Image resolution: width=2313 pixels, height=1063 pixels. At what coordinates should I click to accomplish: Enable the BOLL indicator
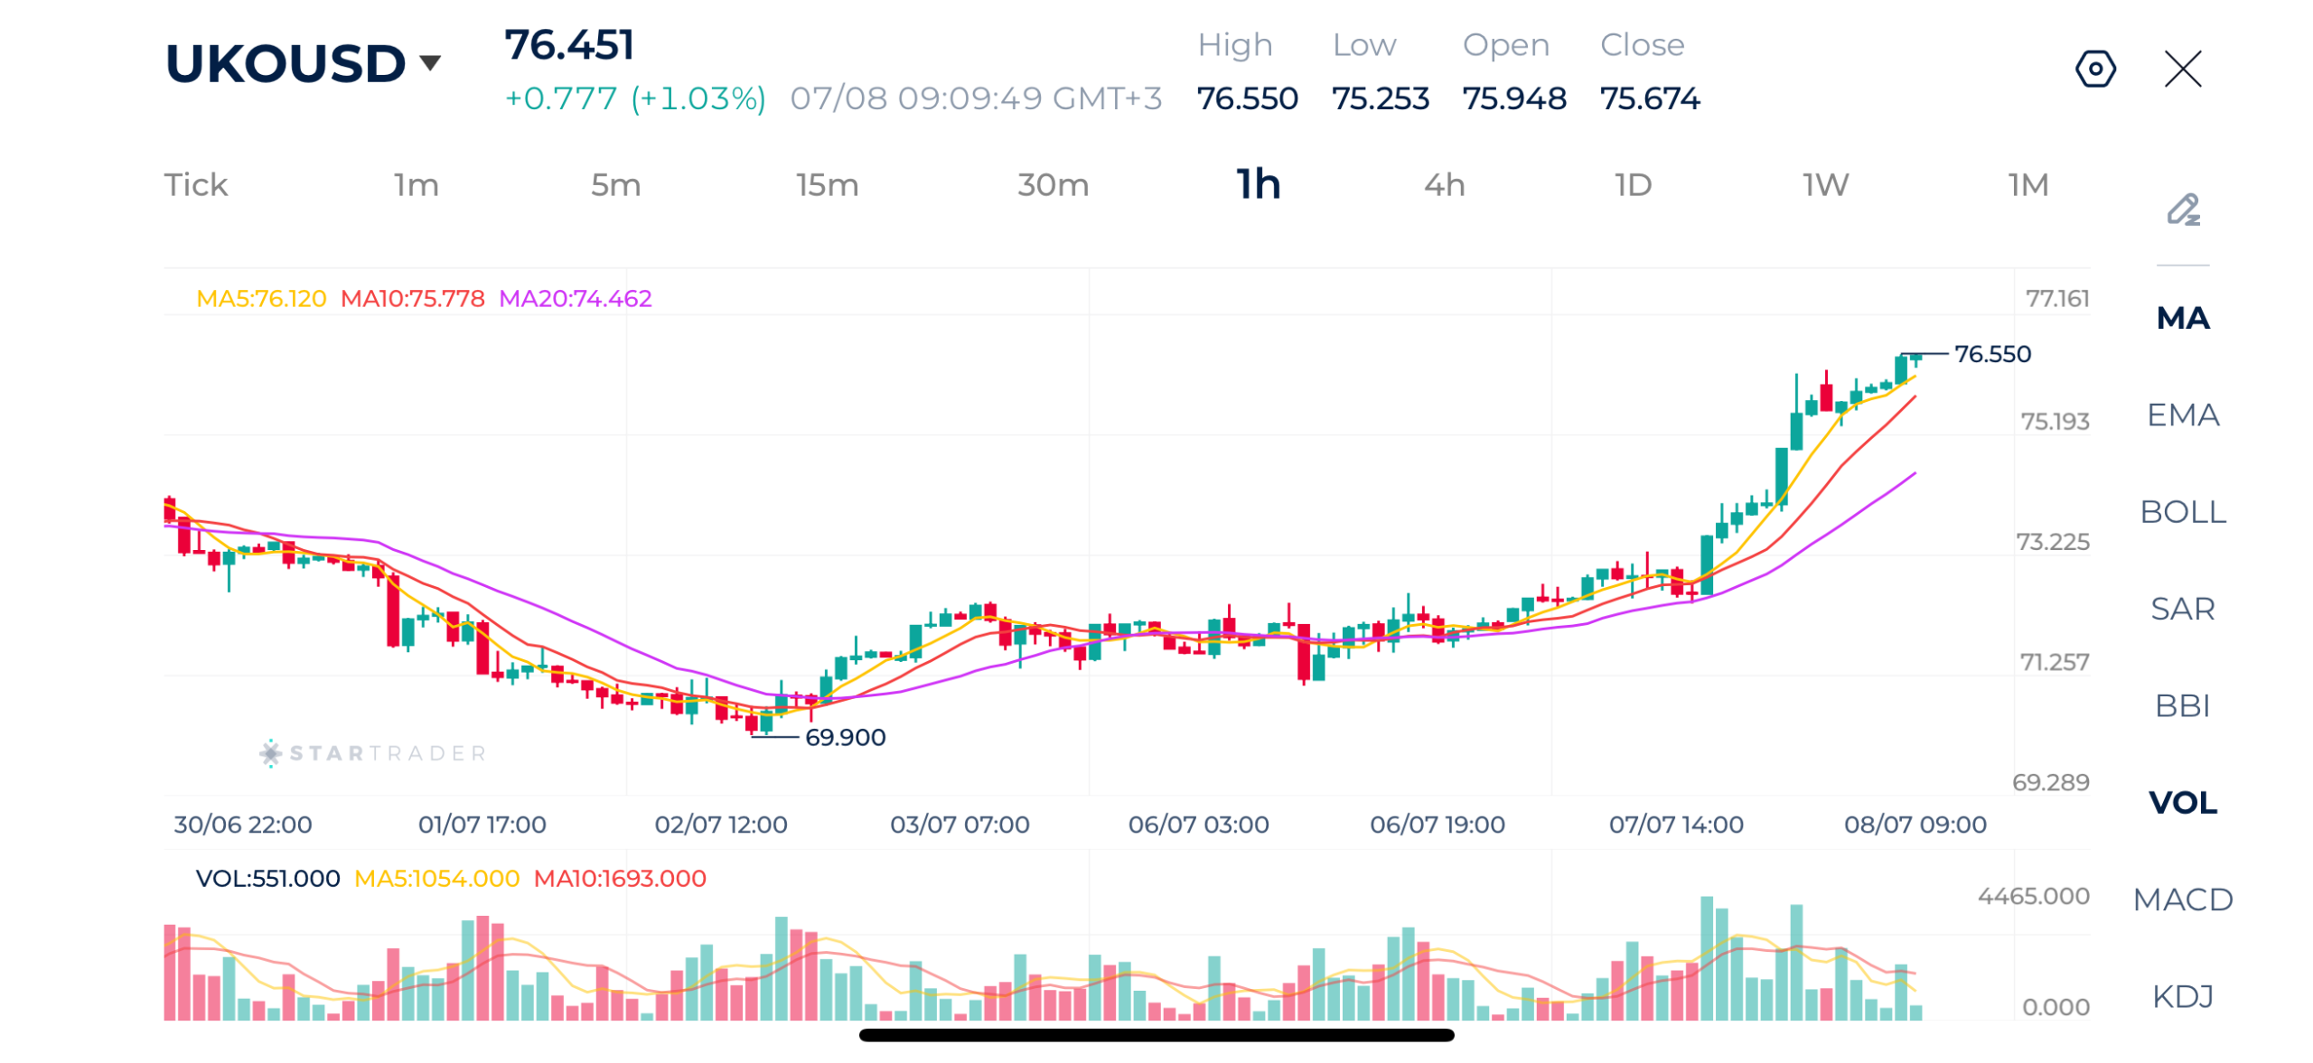[x=2182, y=511]
